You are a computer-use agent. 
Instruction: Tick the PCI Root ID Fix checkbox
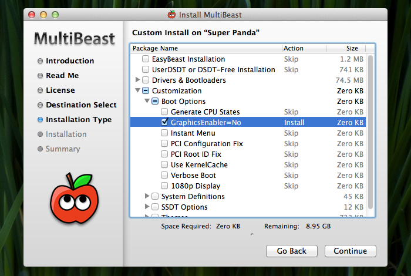[x=164, y=154]
